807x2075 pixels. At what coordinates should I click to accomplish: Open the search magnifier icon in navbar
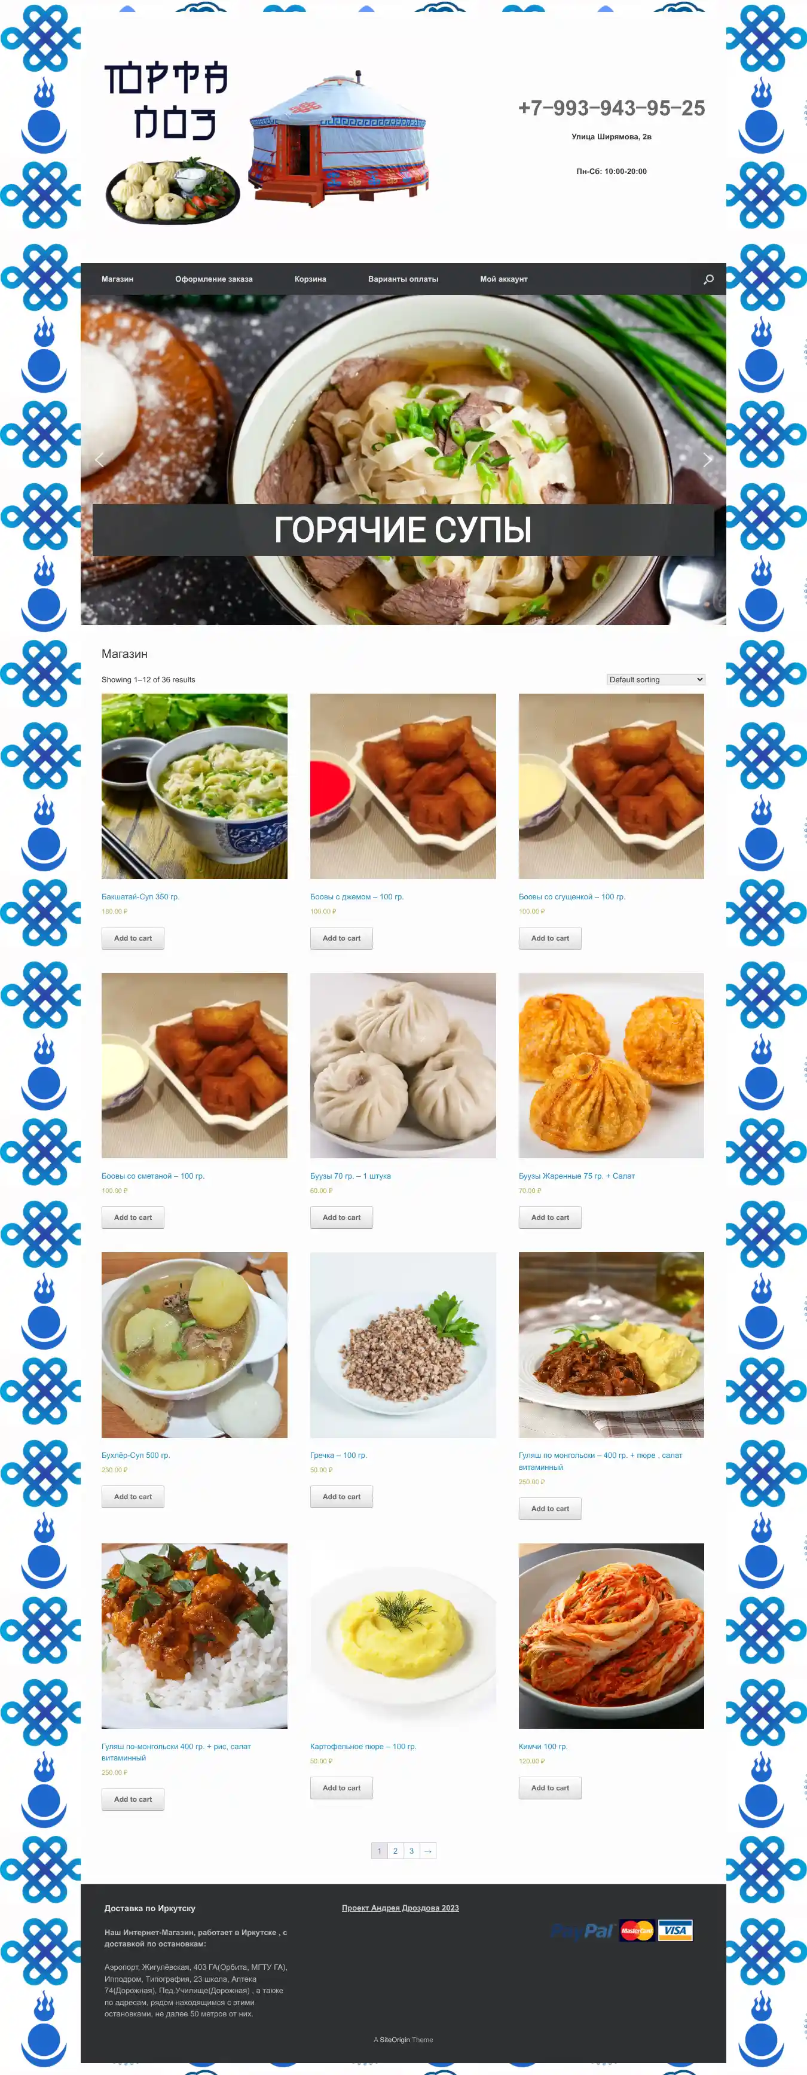708,279
